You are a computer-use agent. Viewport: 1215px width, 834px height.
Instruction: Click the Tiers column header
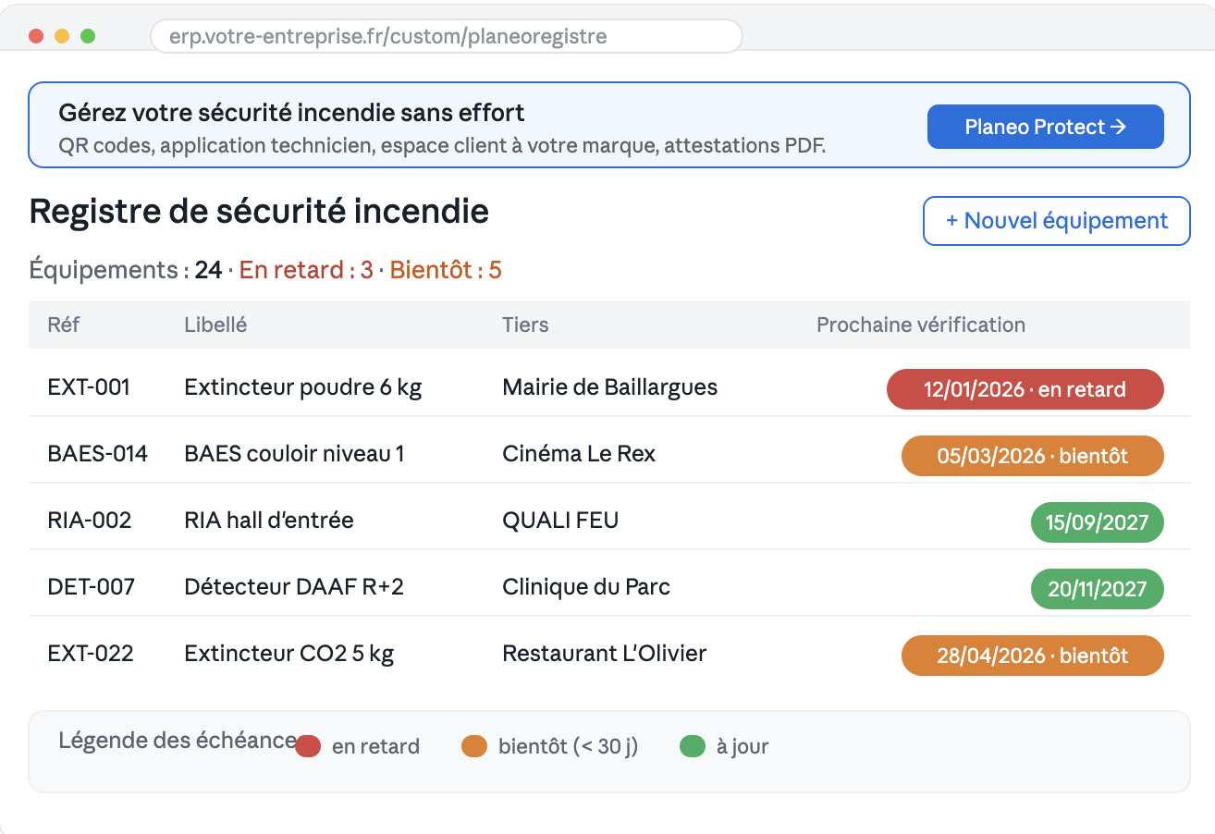pyautogui.click(x=525, y=325)
